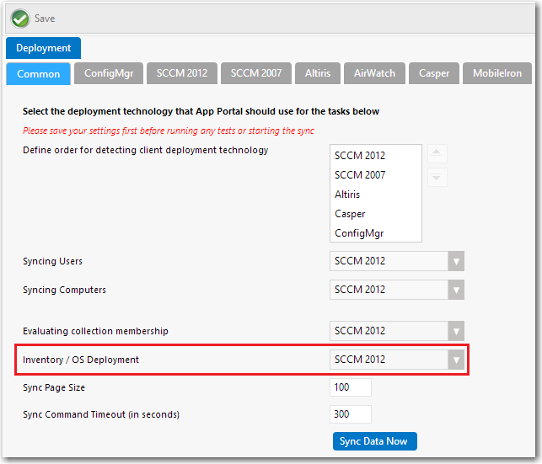Open the SCCM 2007 tab

[256, 73]
